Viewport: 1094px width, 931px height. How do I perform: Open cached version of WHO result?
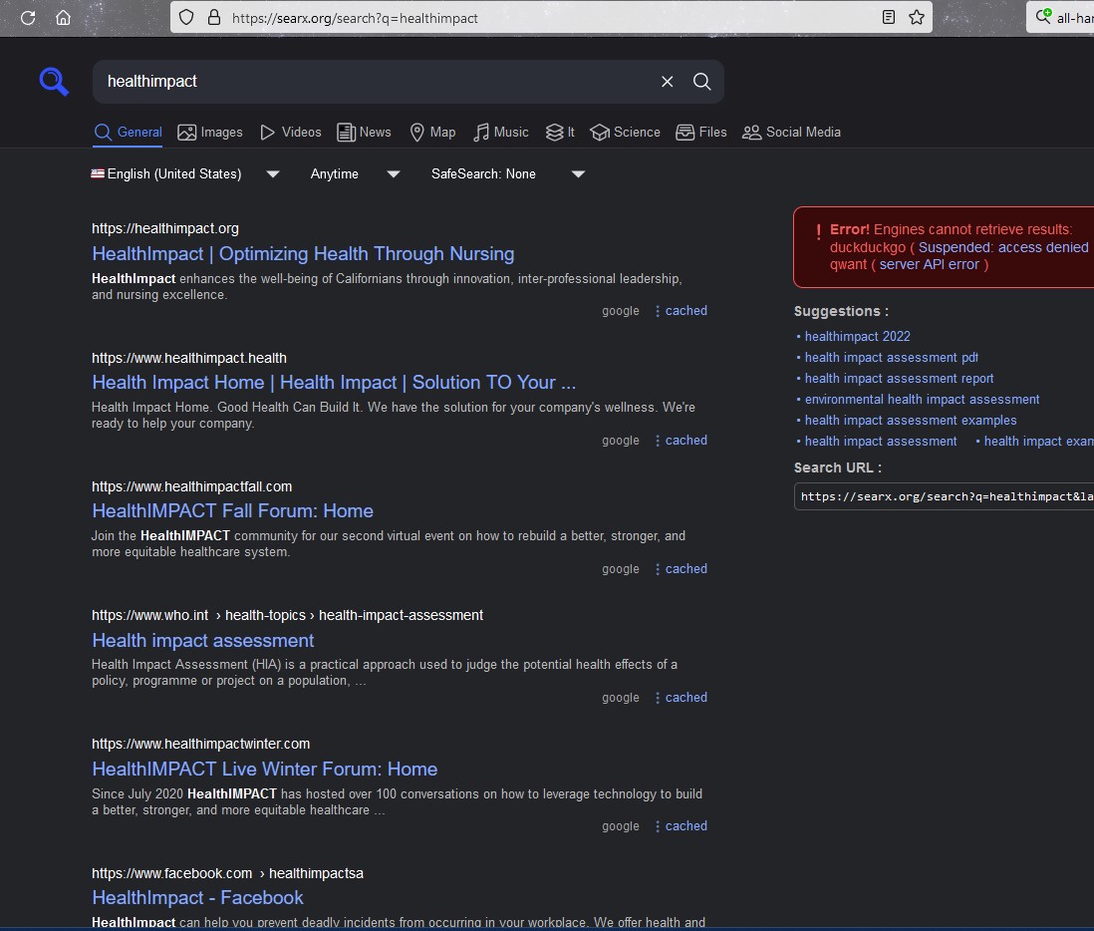click(x=685, y=698)
